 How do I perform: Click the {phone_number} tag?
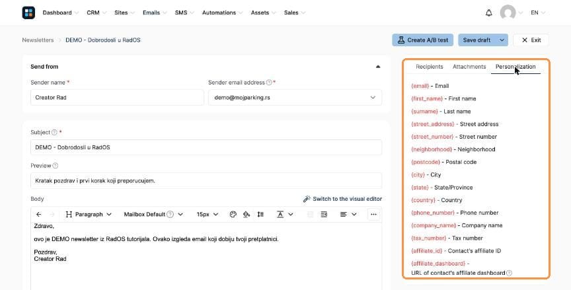(x=433, y=213)
